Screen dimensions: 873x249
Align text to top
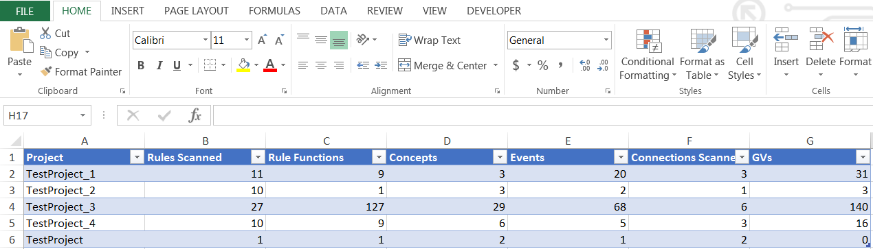tap(302, 40)
